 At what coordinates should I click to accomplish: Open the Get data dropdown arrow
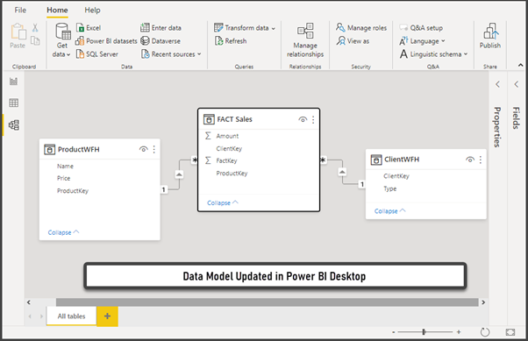68,54
